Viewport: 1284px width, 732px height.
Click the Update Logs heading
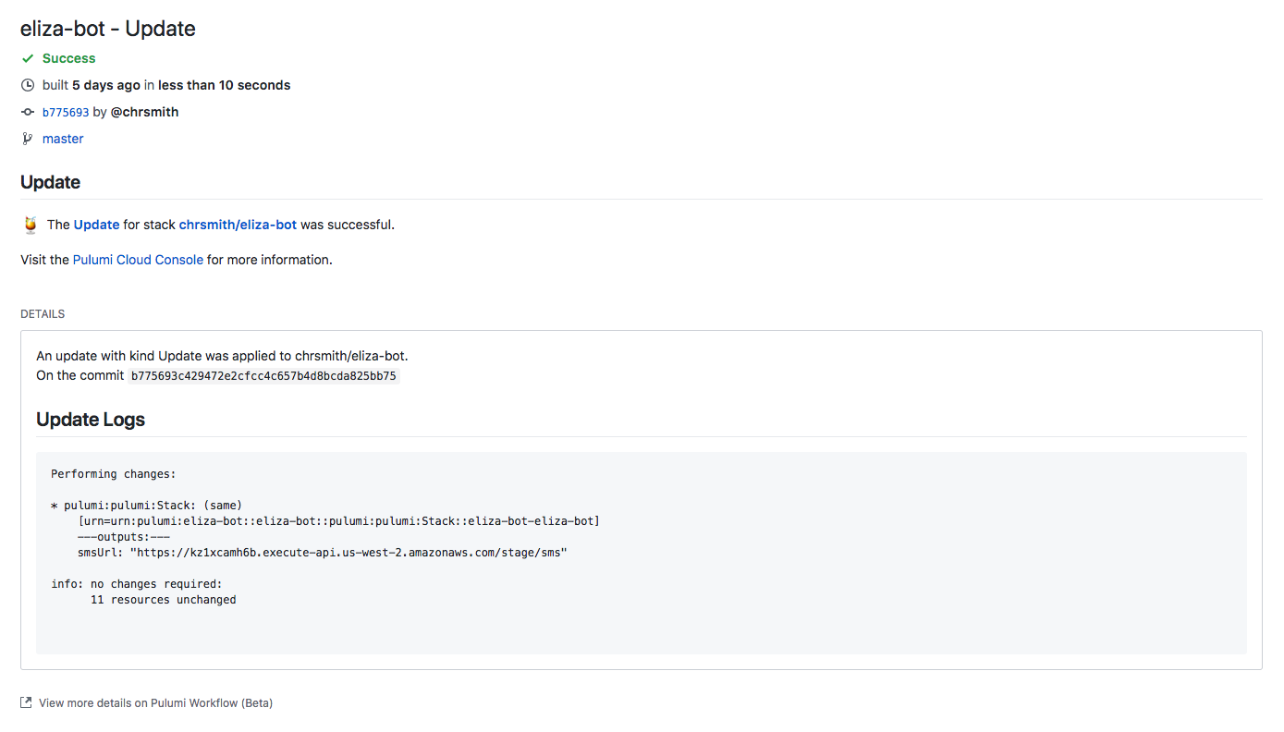90,420
